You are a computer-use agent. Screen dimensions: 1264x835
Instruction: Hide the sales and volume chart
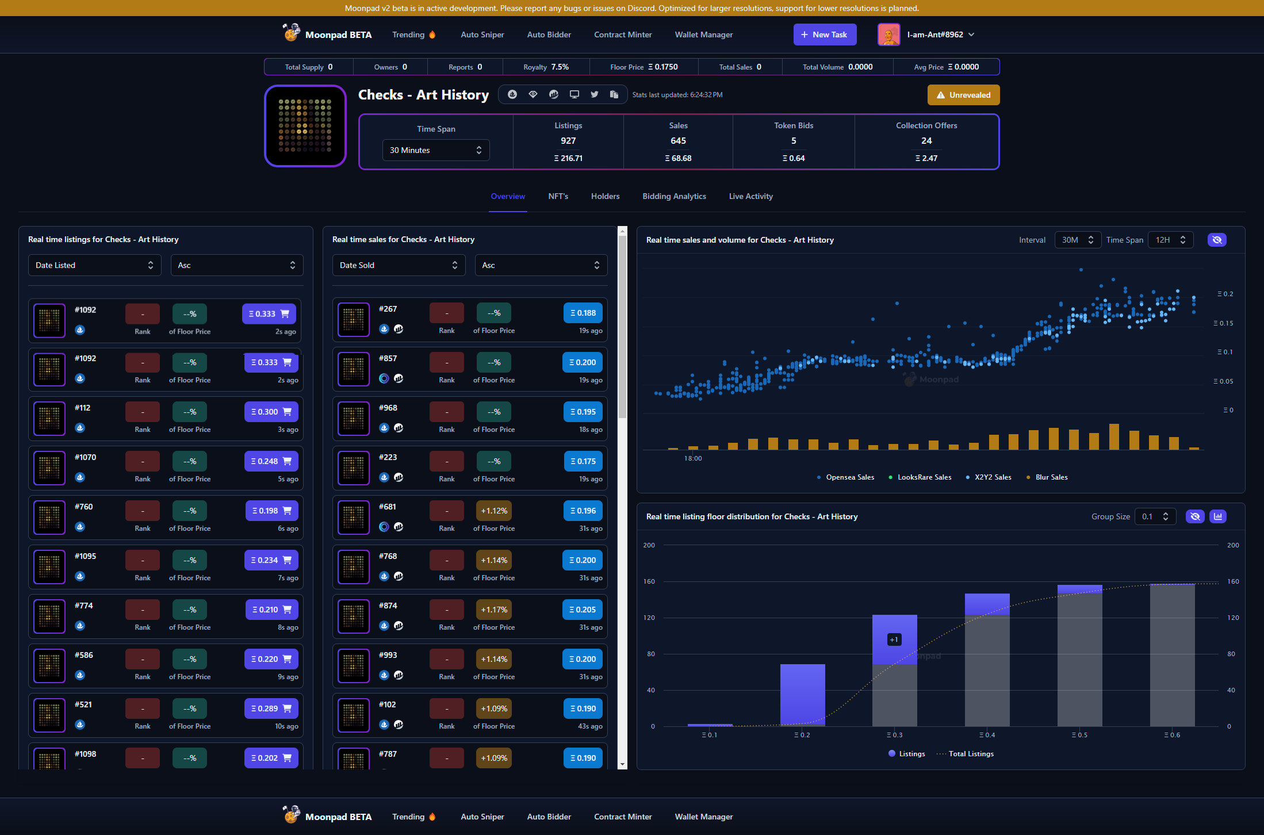1217,240
